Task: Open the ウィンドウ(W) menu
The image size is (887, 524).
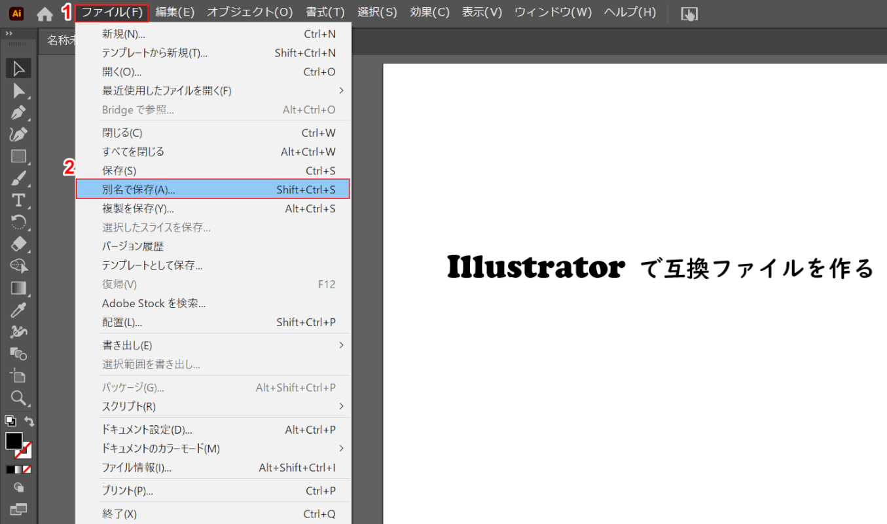Action: 553,12
